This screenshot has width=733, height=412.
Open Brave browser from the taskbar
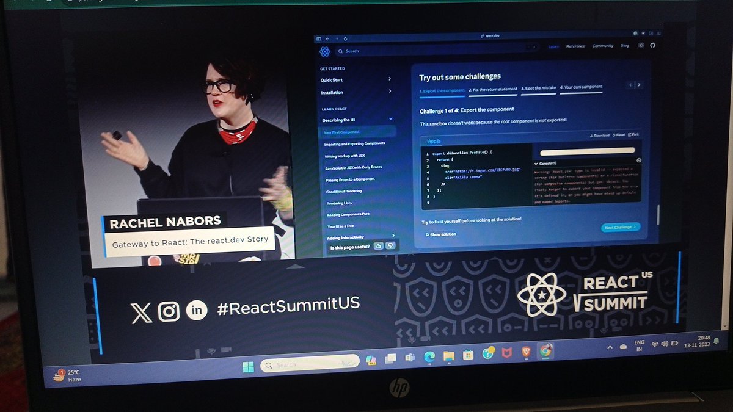(526, 350)
